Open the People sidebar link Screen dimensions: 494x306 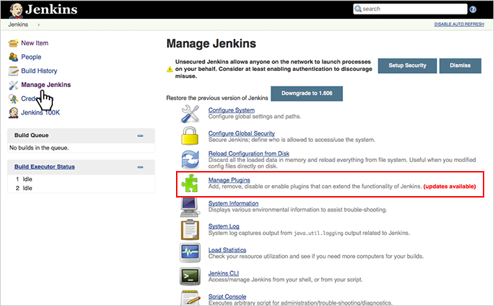(31, 57)
